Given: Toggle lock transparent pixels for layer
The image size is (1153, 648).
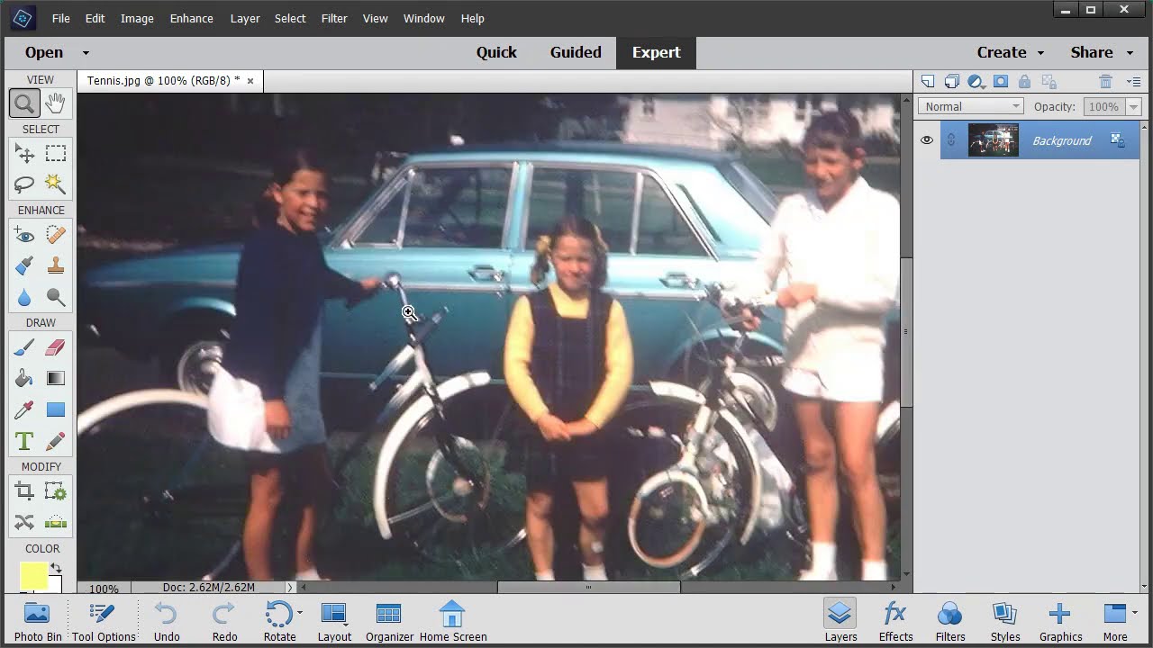Looking at the screenshot, I should pyautogui.click(x=1049, y=81).
